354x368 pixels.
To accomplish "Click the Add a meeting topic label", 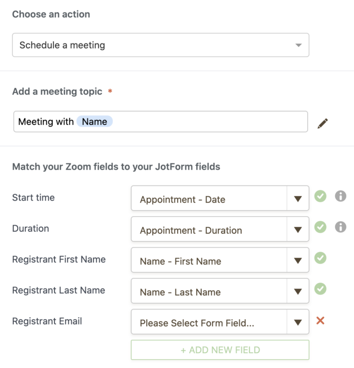I will point(57,92).
